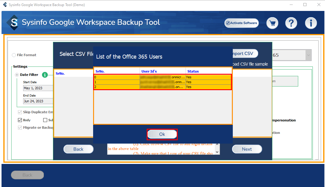Maximize the Sysinfo window
This screenshot has height=187, width=325.
coord(305,5)
